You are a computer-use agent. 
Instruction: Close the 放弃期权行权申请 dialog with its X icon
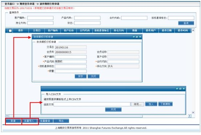pos(140,37)
